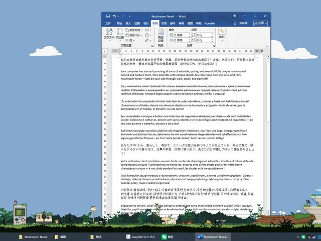Viewport: 321px width, 241px height.
Task: Open the 页面设置 dialog launcher
Action: (x=152, y=46)
